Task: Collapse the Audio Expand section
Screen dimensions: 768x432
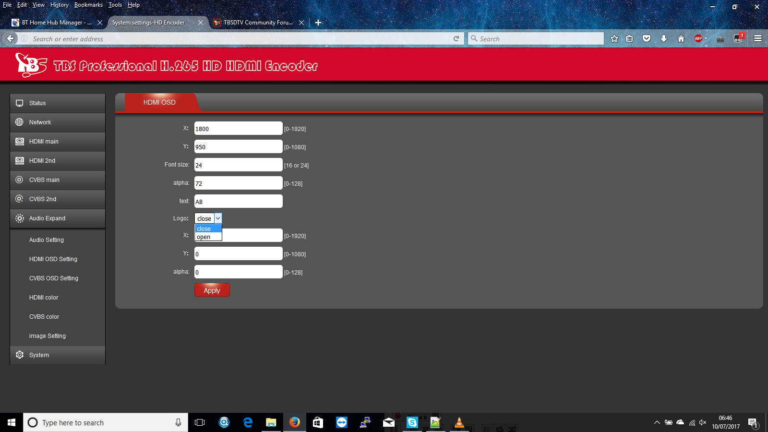Action: 58,218
